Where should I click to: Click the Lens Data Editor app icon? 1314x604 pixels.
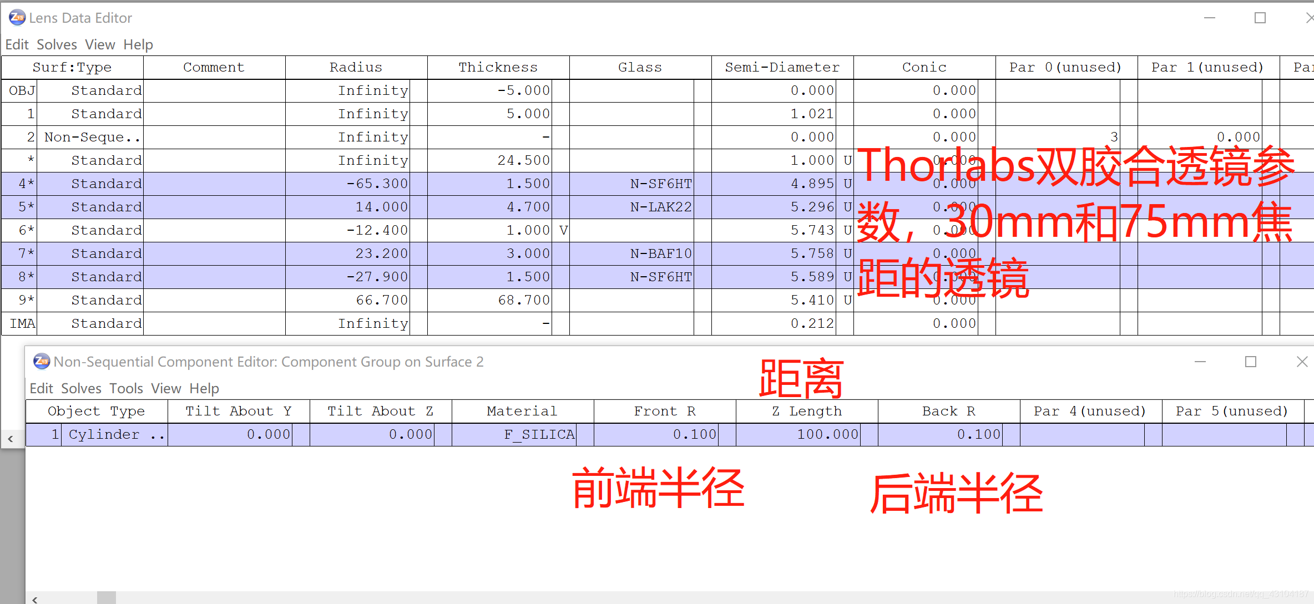coord(17,18)
